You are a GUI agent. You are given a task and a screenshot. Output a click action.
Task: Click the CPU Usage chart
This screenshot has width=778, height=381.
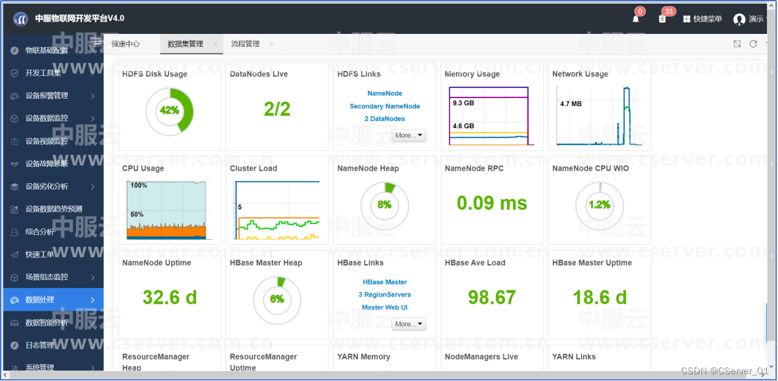coord(170,210)
